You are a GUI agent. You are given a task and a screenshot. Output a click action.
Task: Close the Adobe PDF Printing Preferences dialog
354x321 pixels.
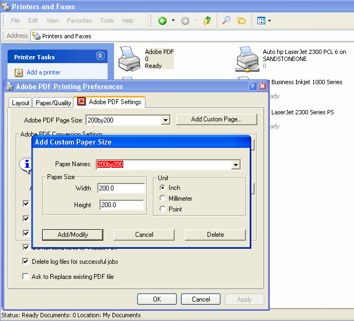(262, 86)
